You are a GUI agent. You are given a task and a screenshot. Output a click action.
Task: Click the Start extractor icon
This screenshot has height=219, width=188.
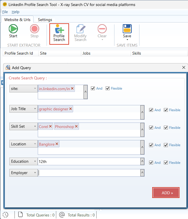(x=13, y=29)
